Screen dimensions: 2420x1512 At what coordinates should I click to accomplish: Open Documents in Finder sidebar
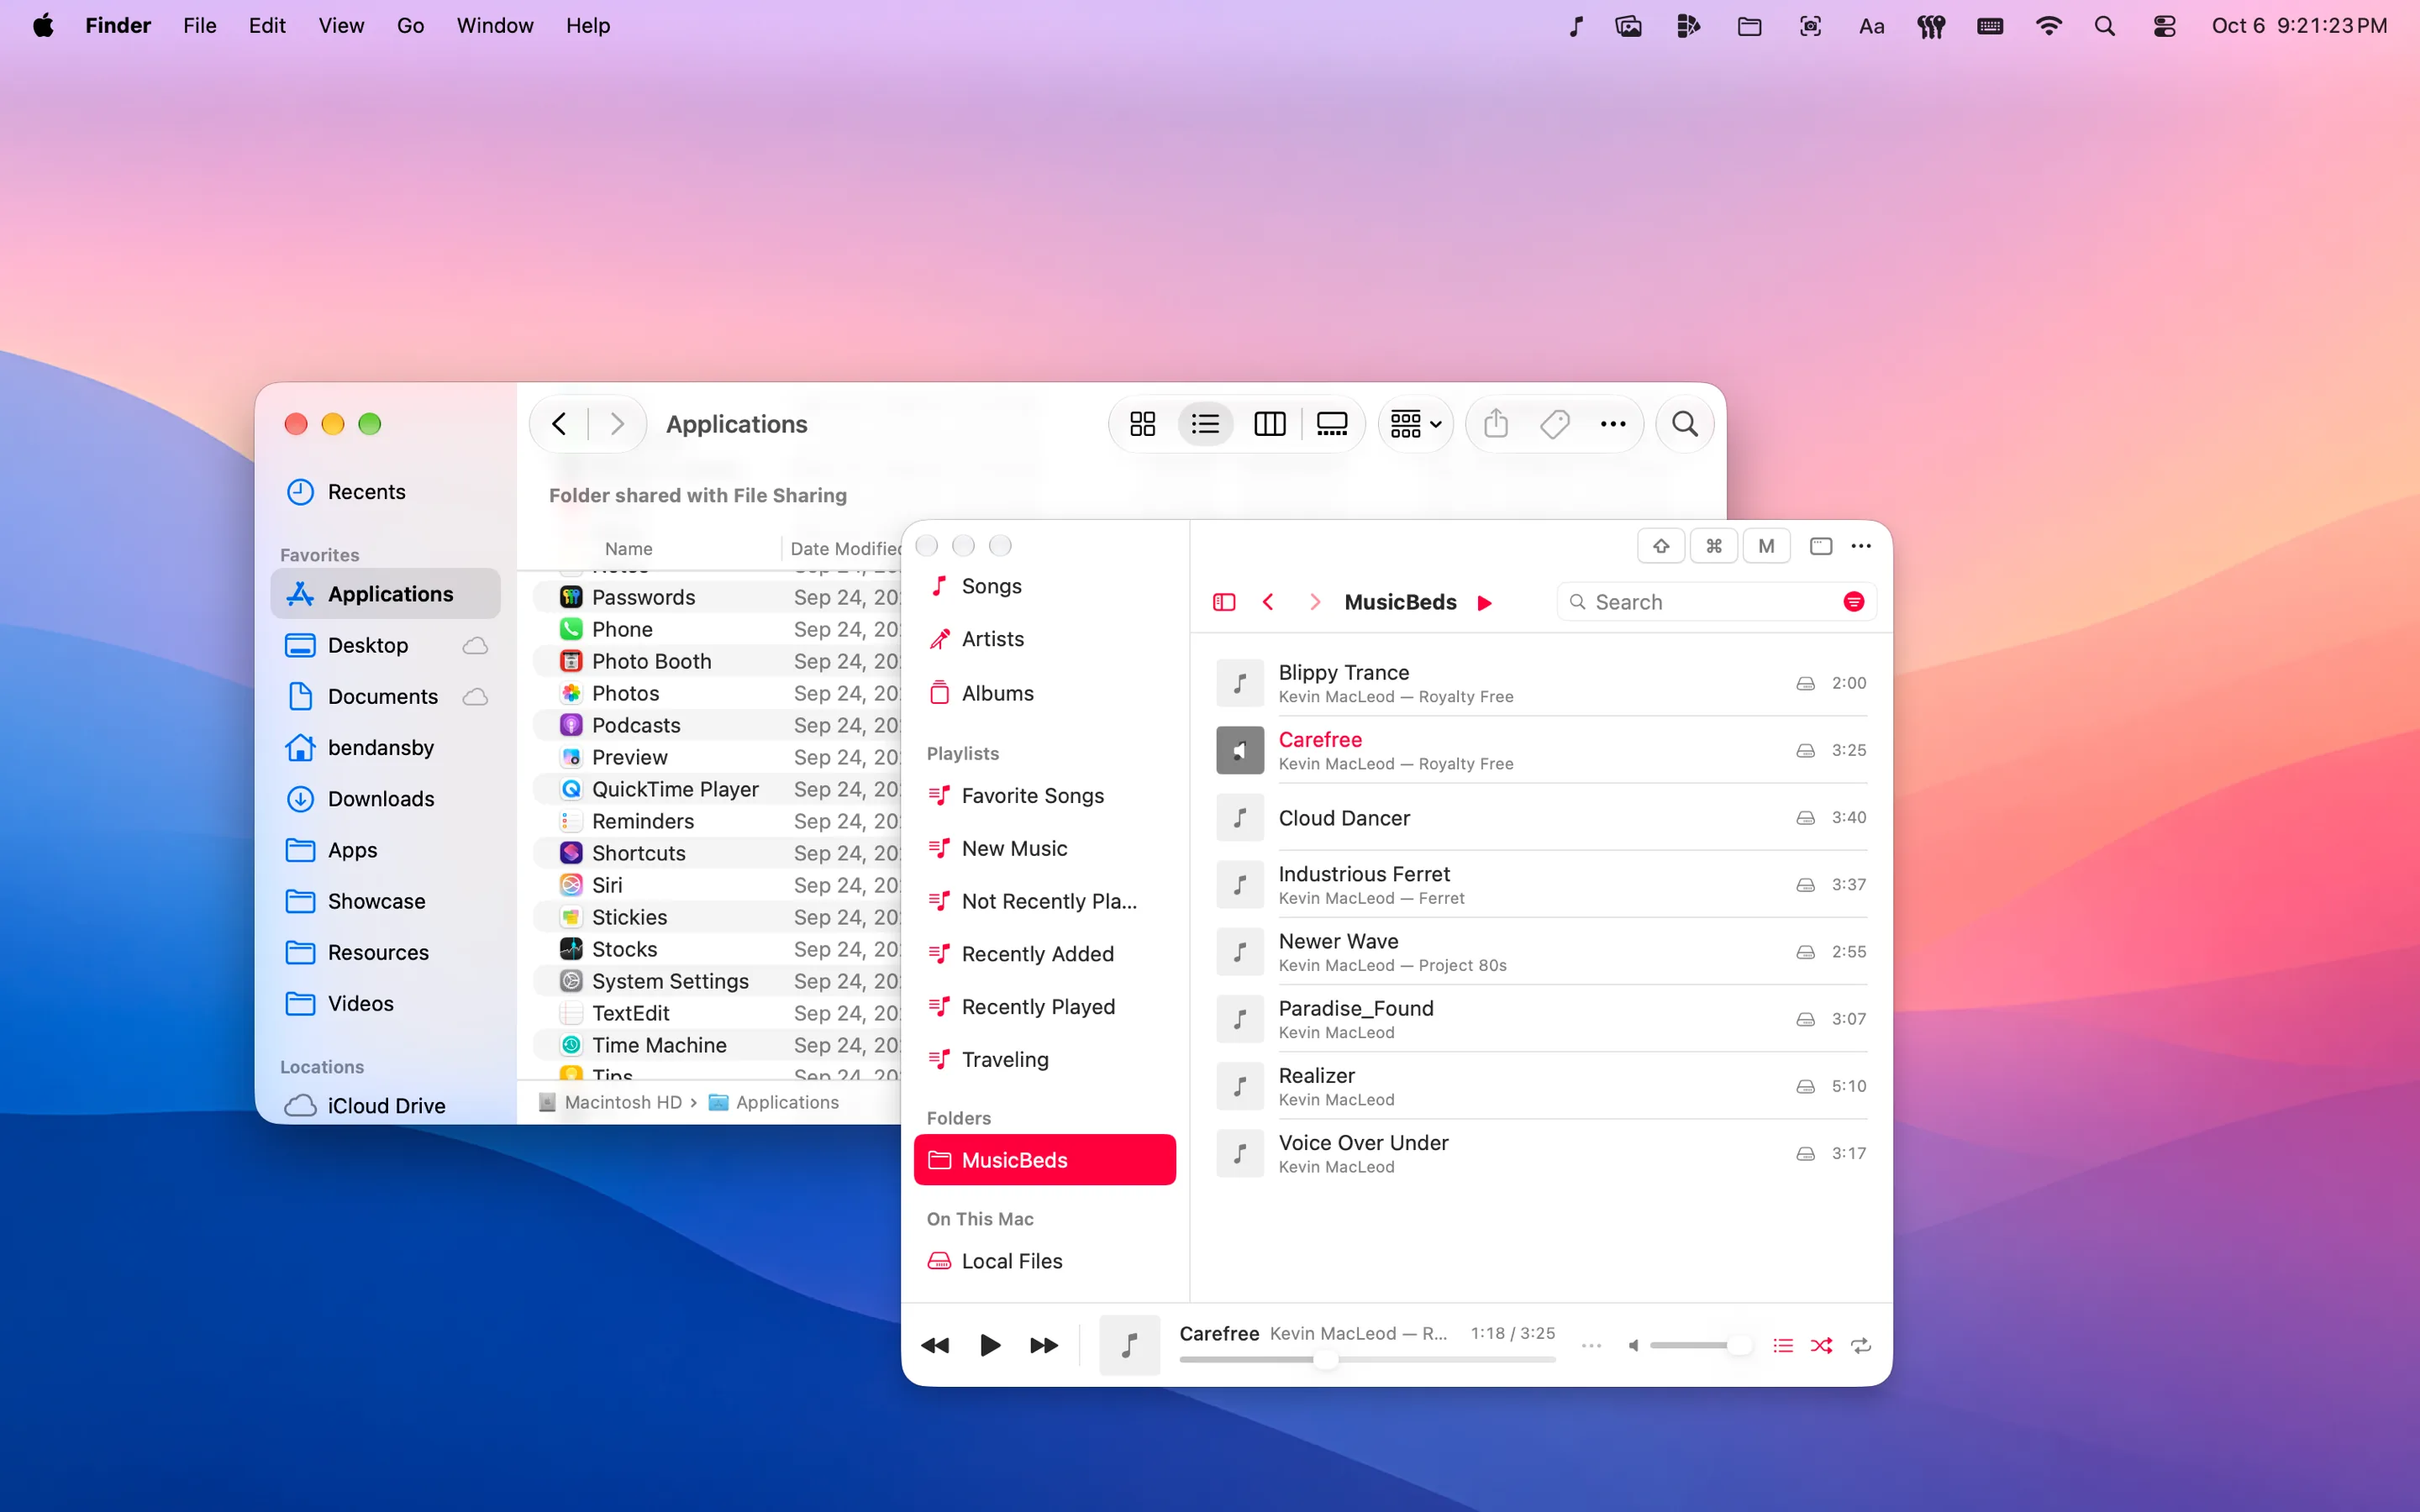[385, 697]
